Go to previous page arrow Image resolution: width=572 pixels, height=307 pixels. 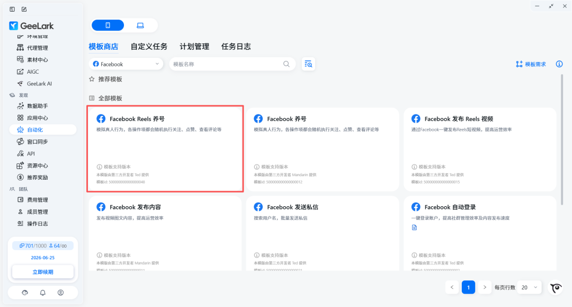tap(452, 287)
